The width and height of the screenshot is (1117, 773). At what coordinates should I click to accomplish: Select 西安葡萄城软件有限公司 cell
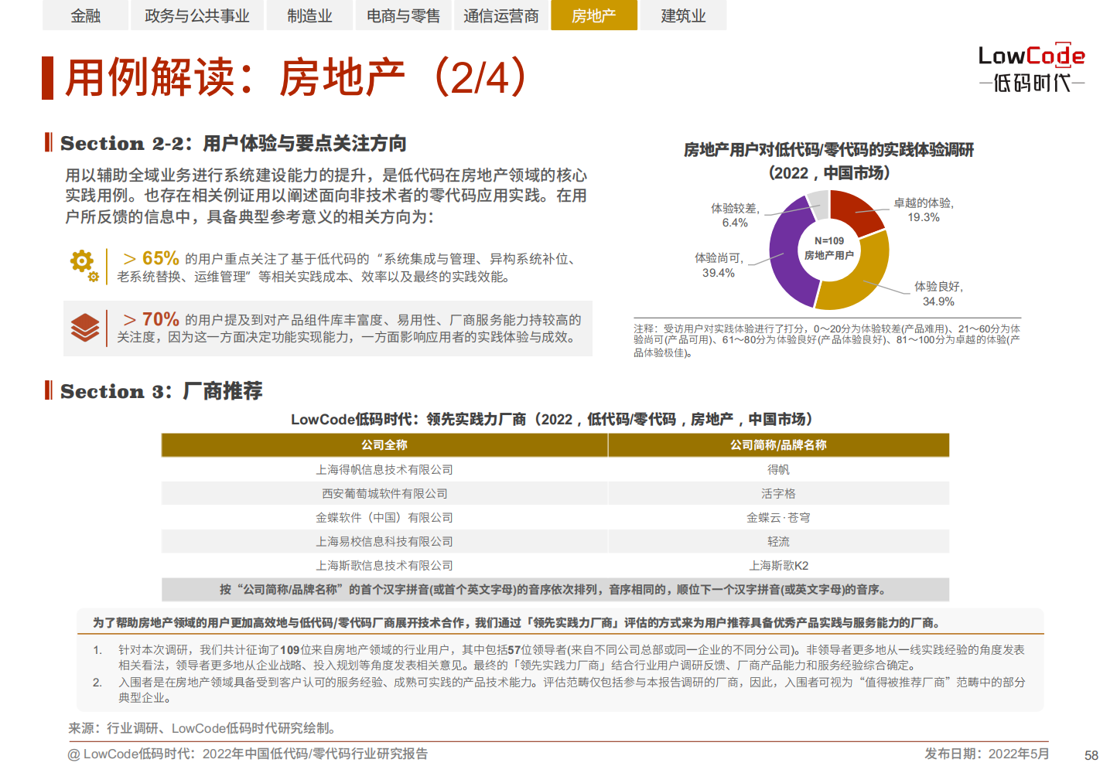384,493
